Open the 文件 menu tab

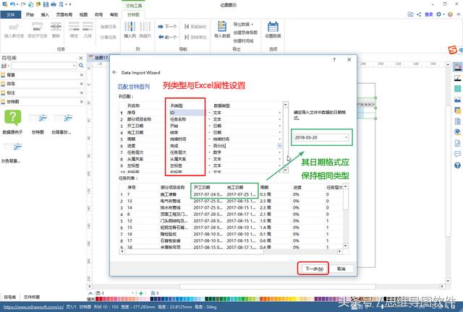click(11, 14)
